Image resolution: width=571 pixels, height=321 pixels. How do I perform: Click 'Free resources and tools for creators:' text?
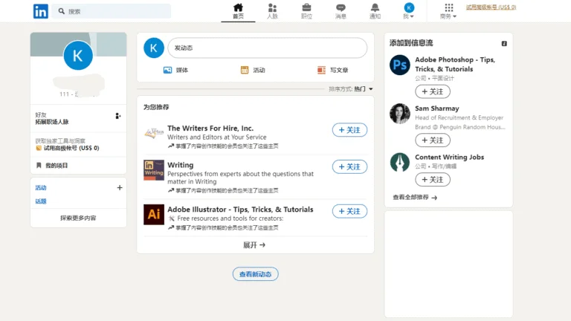(x=230, y=218)
